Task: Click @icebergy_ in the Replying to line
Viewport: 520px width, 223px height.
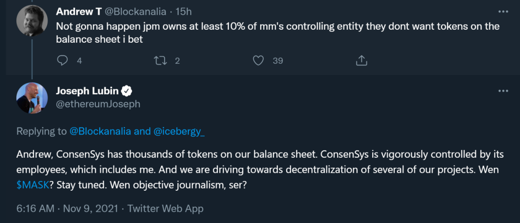Action: pos(179,131)
